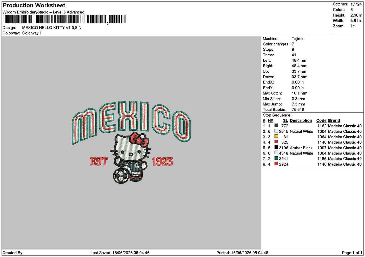Click the Total Bobbin value 75.51ft
This screenshot has width=365, height=257.
point(298,109)
